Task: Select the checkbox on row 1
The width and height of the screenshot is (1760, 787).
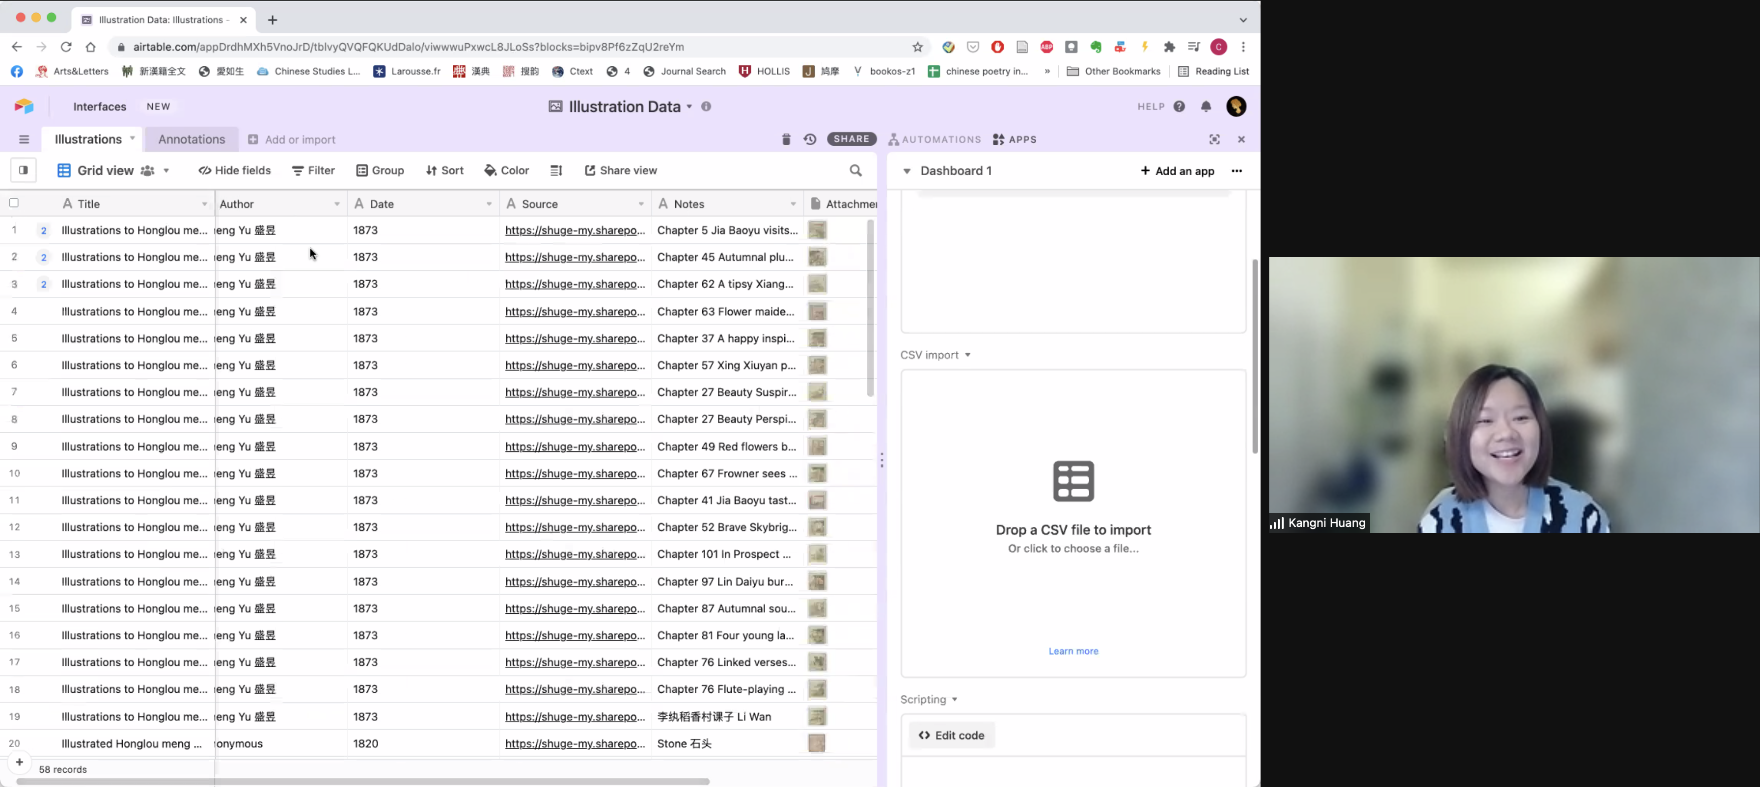Action: pos(14,230)
